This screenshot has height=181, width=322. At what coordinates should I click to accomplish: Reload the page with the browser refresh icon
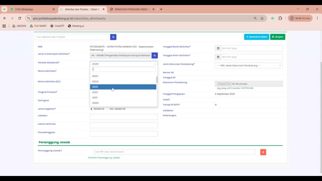point(20,18)
